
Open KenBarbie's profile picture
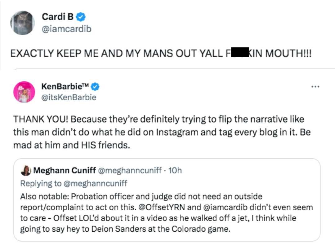[x=24, y=92]
